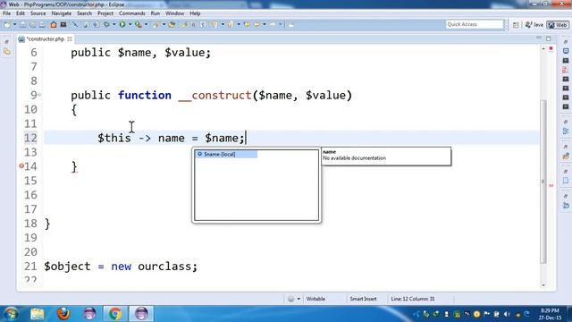572x322 pixels.
Task: Open the Navigate menu
Action: (x=62, y=13)
